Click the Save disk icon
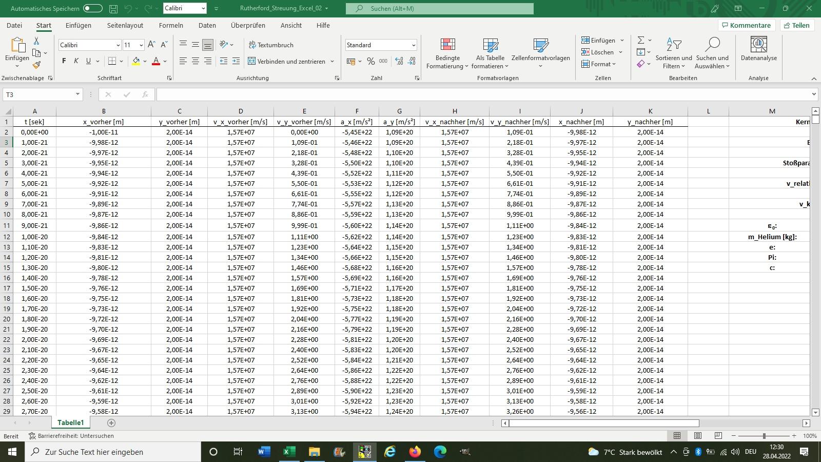Screen dimensions: 821x462 [113, 8]
